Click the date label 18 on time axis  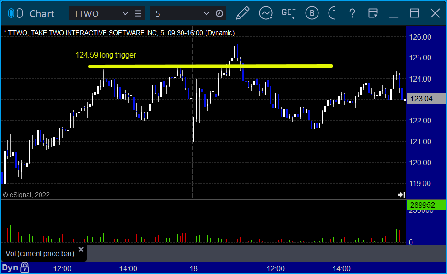pos(194,268)
